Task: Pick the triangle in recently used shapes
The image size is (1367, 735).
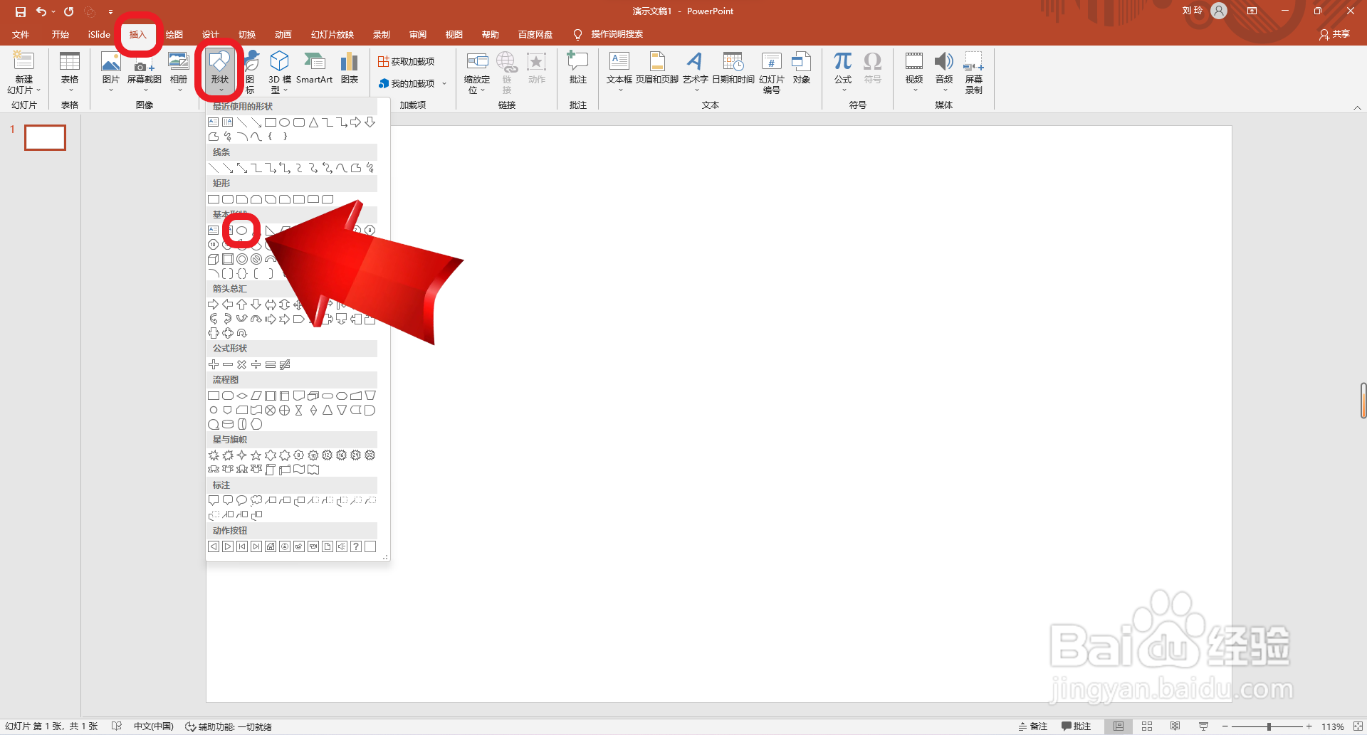Action: coord(313,122)
